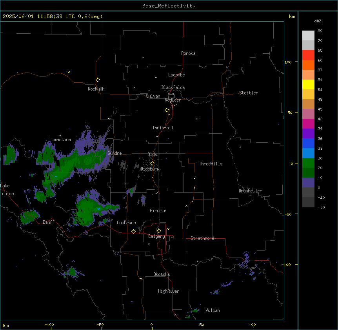
Task: Click the Banff label
Action: 49,222
